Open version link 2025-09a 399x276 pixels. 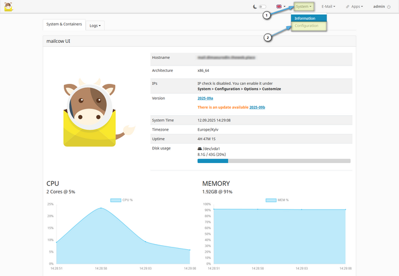[x=205, y=98]
